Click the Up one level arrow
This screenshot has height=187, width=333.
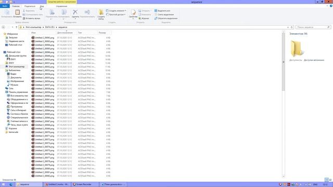[16, 27]
